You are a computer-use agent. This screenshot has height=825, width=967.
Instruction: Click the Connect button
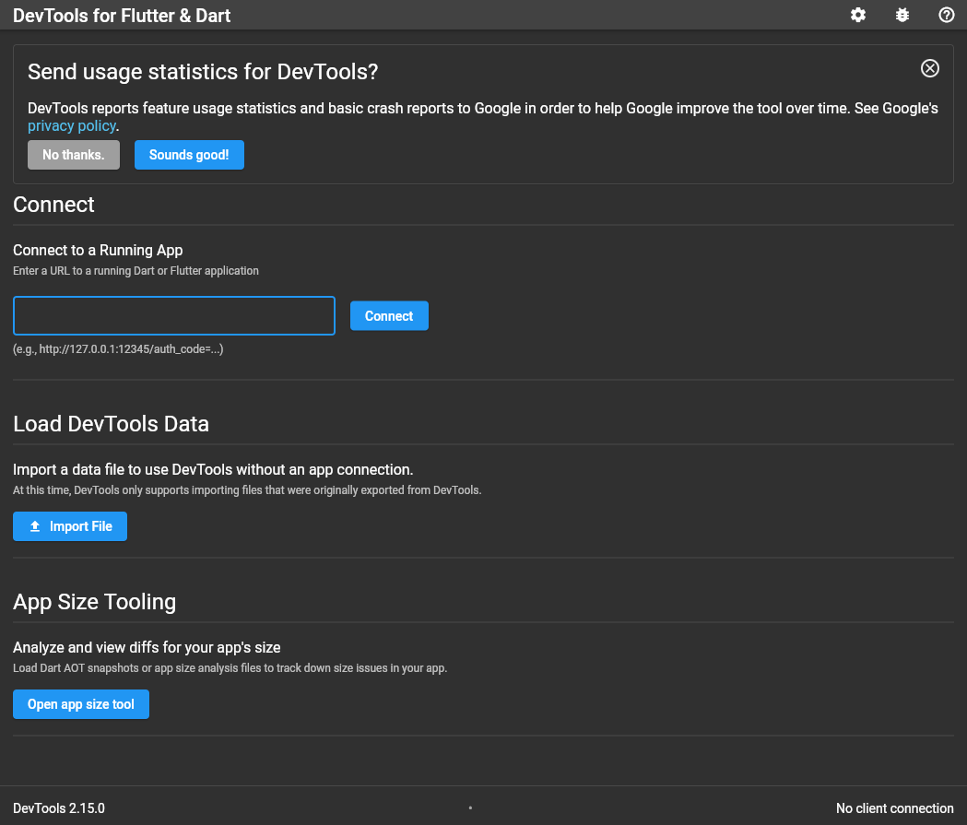(x=389, y=315)
